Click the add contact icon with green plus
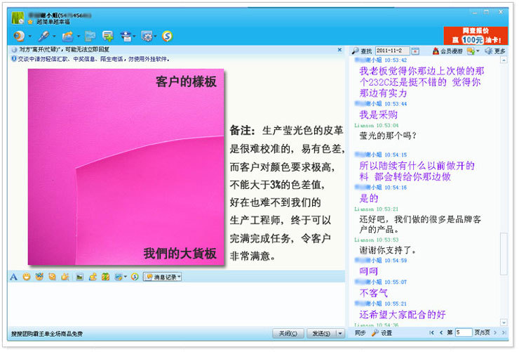 click(x=108, y=35)
